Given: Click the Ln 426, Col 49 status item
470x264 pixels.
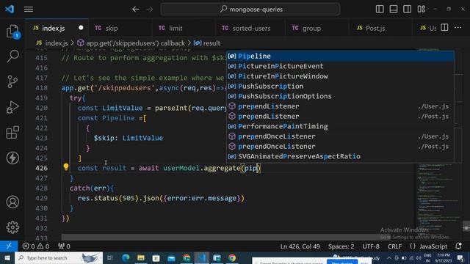Looking at the screenshot, I should [x=300, y=246].
